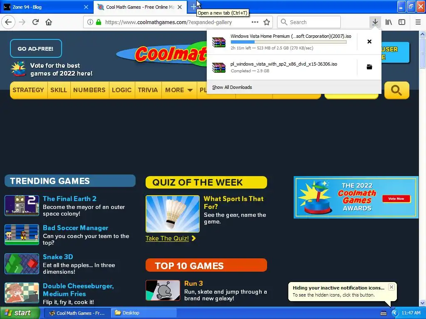
Task: Click Desktop folder taskbar button
Action: click(x=144, y=313)
